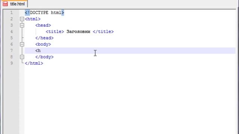The width and height of the screenshot is (239, 134).
Task: Click the opening <title> tag
Action: pos(55,32)
